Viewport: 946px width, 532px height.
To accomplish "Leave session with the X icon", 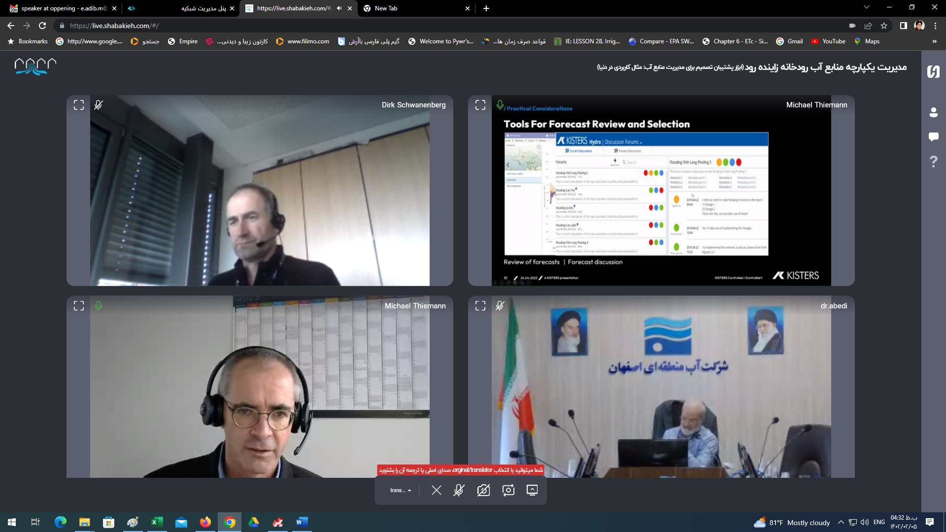I will [x=436, y=490].
